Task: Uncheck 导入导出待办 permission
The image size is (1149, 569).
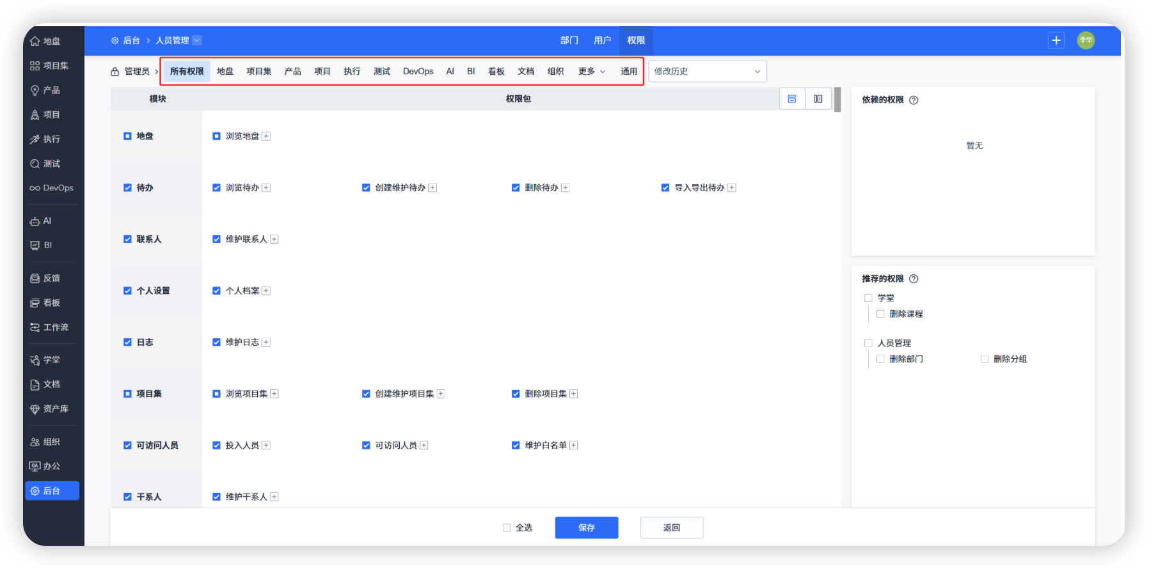Action: point(665,188)
